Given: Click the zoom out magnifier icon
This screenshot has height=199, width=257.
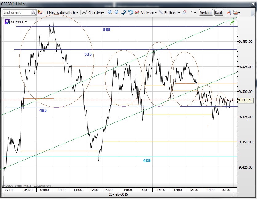Looking at the screenshot, I should (117, 12).
